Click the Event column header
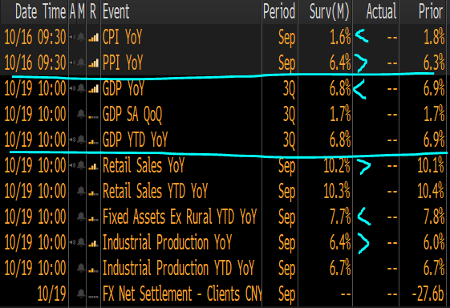 tap(116, 12)
